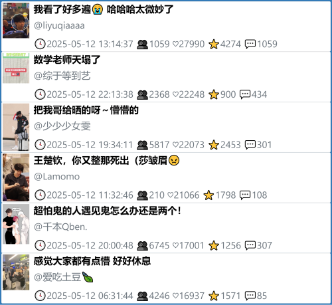Viewport: 332px width, 305px height.
Task: Click the people icon next to 2368
Action: (142, 94)
